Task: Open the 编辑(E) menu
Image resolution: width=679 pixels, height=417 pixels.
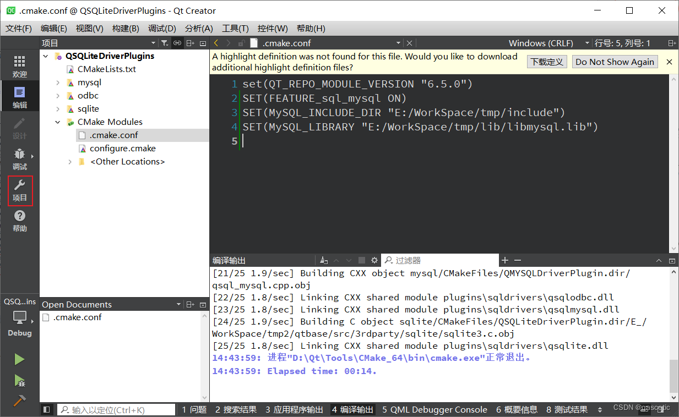Action: pyautogui.click(x=54, y=29)
